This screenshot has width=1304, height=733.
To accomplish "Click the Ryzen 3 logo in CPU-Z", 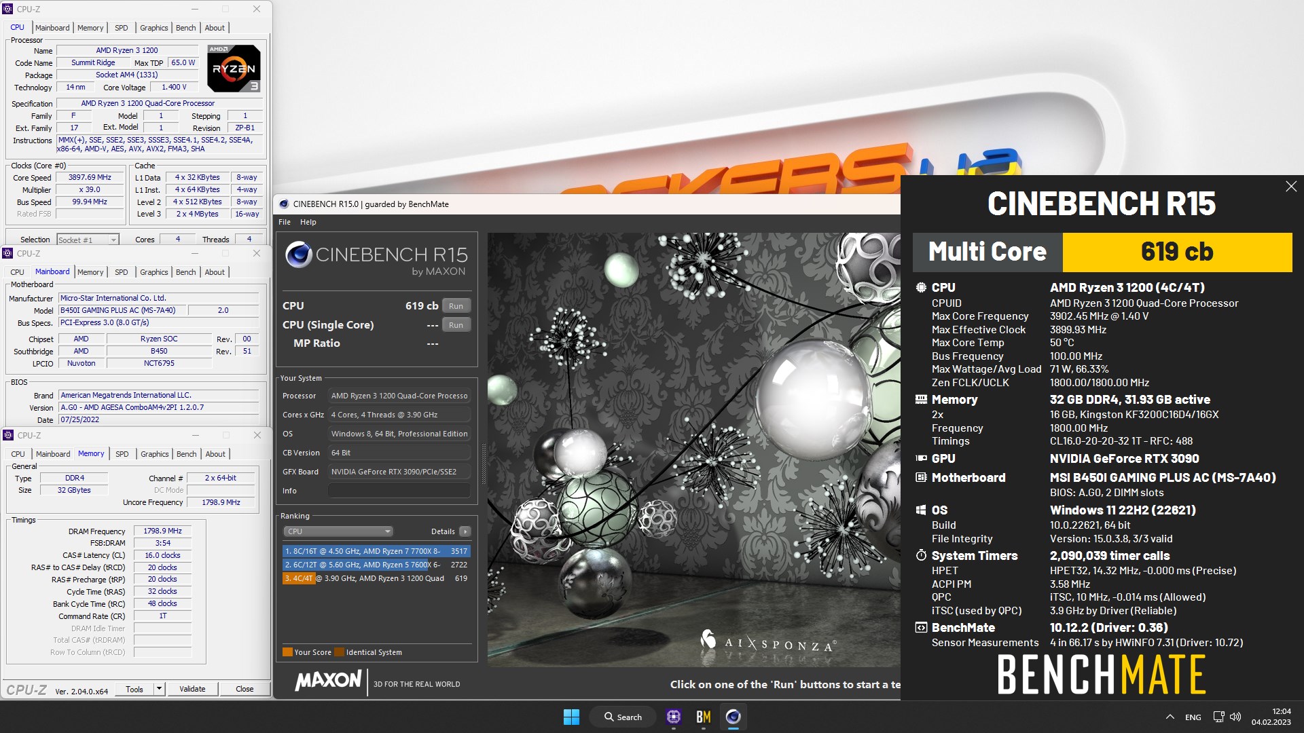I will [x=233, y=68].
